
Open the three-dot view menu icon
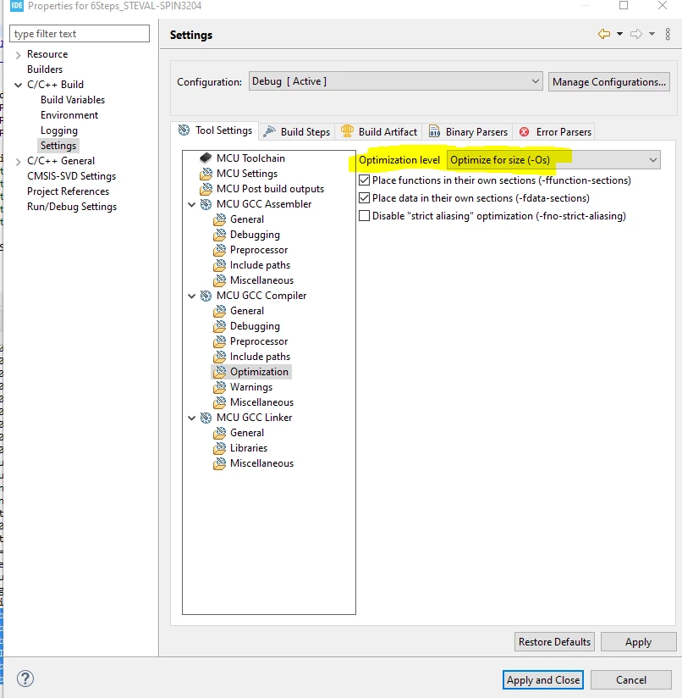(668, 34)
